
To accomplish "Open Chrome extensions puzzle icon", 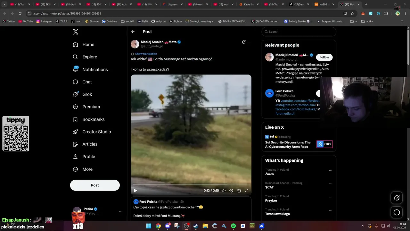I will point(386,13).
